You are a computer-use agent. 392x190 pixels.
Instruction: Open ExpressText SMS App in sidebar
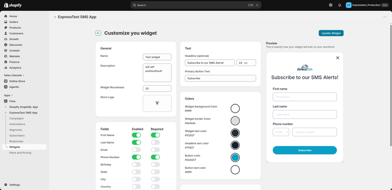pos(23,113)
